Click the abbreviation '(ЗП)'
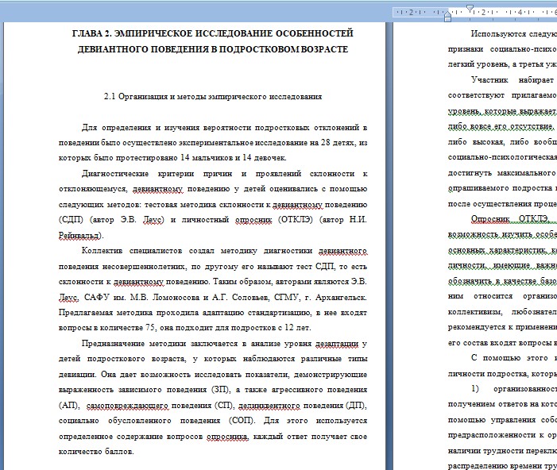The image size is (557, 470). [221, 390]
